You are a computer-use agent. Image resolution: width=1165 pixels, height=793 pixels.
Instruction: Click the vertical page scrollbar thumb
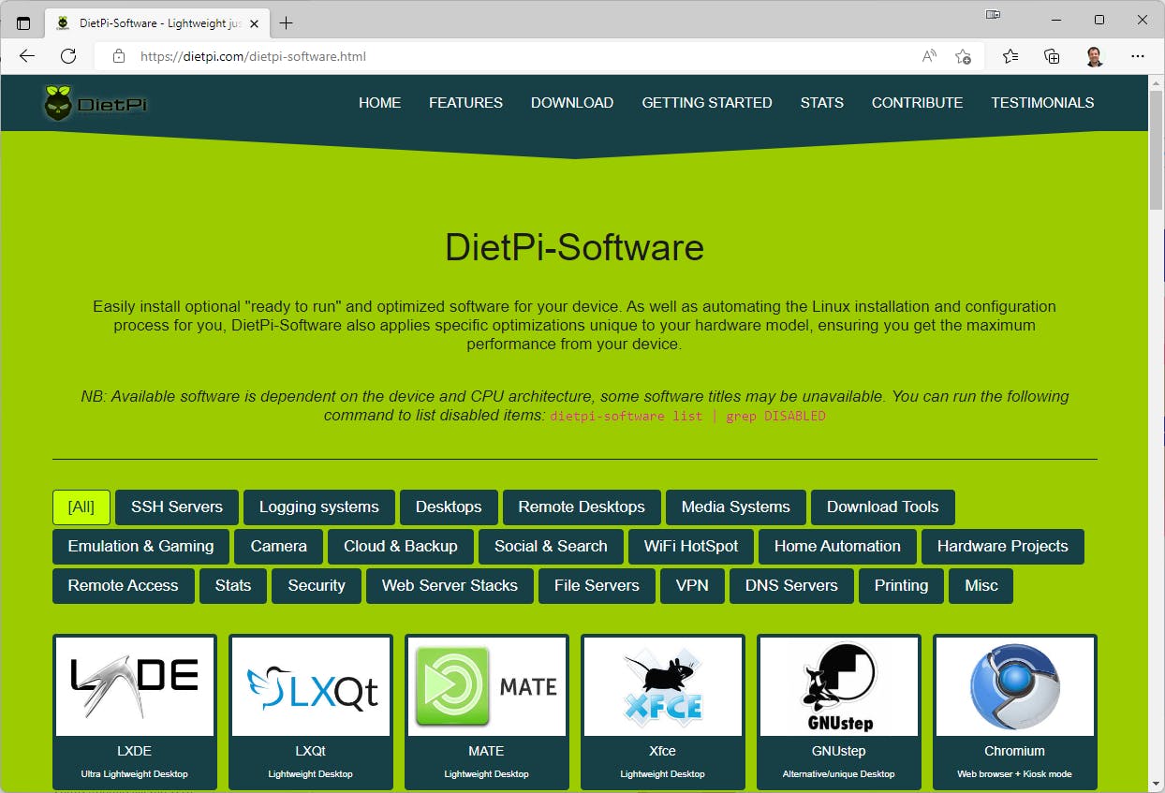pos(1157,152)
